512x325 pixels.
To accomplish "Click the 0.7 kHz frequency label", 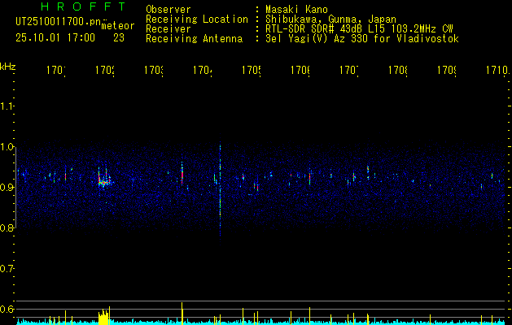I will point(7,269).
